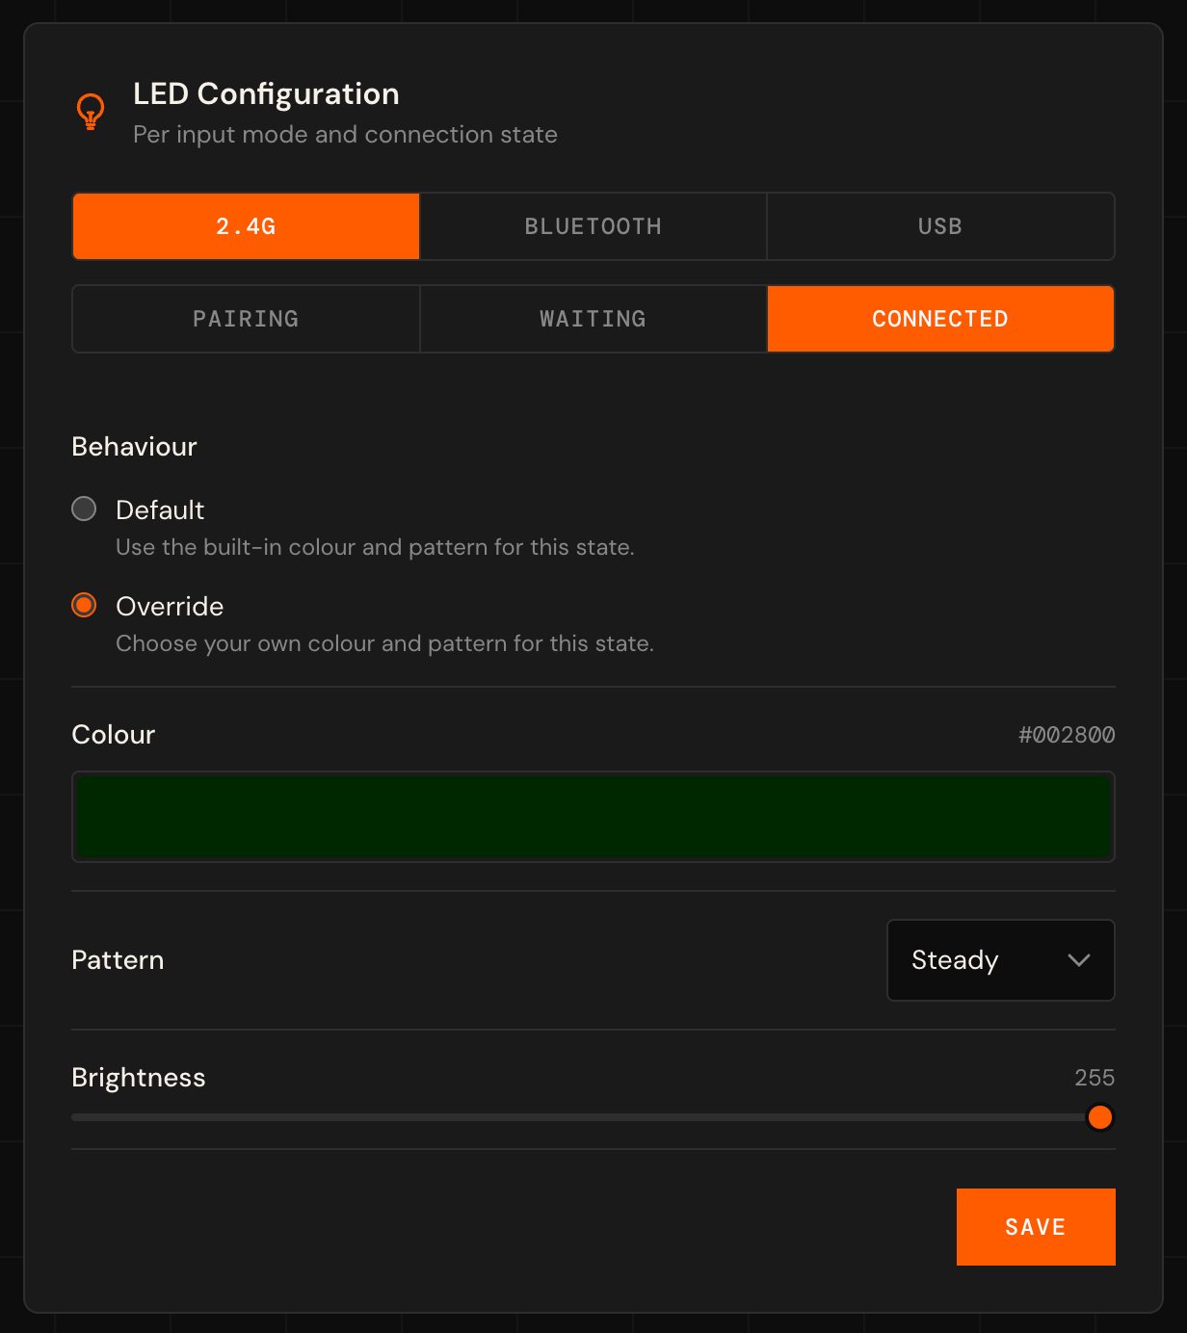The image size is (1187, 1333).
Task: Click the 'Use the built-in colour' description
Action: tap(375, 547)
